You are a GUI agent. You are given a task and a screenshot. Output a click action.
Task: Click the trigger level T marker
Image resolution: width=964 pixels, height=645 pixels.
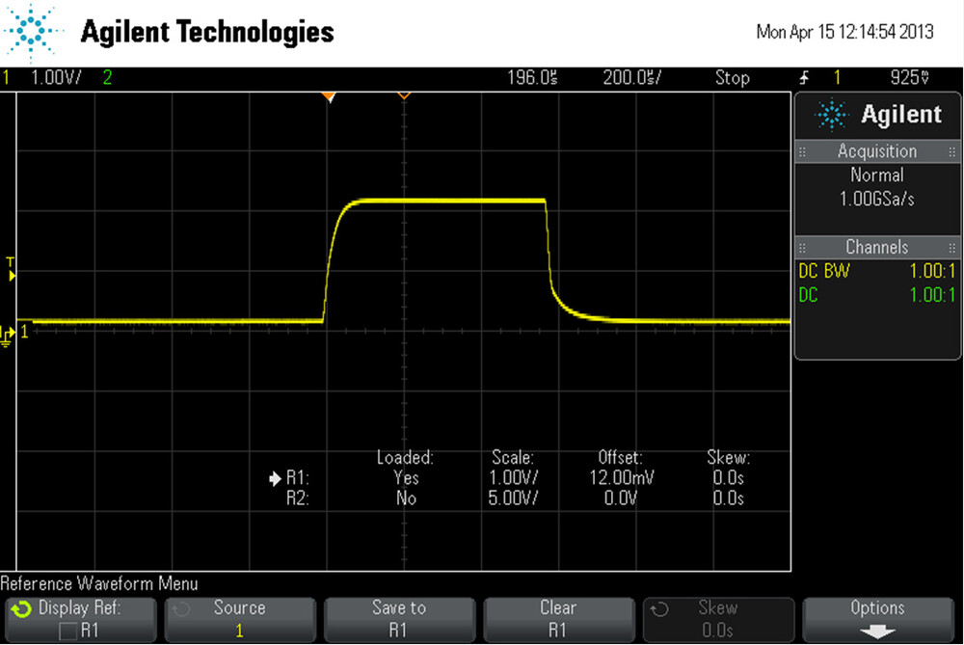pyautogui.click(x=12, y=270)
